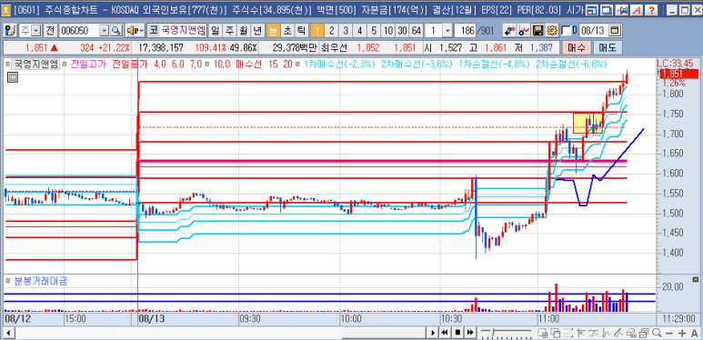Click the 매수 buy button
The width and height of the screenshot is (703, 340).
click(576, 47)
